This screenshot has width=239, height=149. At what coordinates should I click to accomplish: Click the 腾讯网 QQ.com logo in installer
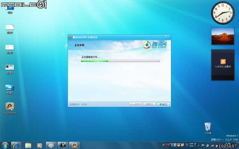pyautogui.click(x=155, y=45)
